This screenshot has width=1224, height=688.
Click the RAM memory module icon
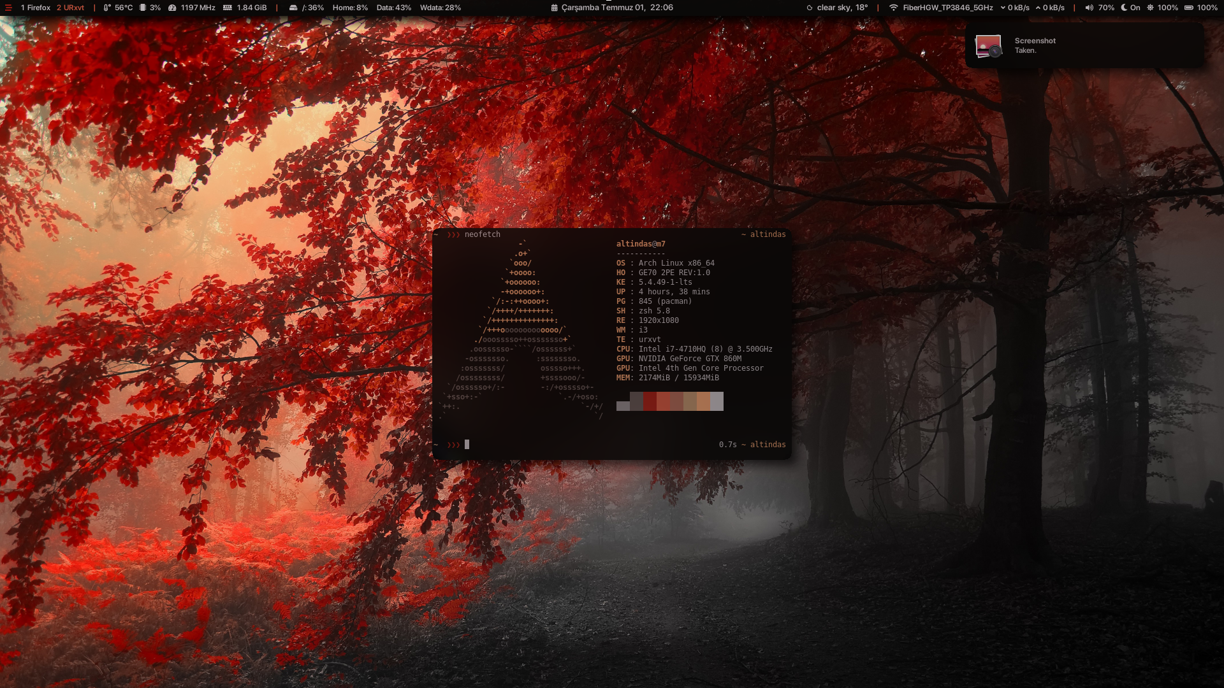[x=228, y=8]
